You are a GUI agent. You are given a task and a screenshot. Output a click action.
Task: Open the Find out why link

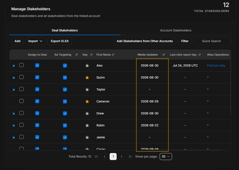coord(216,66)
